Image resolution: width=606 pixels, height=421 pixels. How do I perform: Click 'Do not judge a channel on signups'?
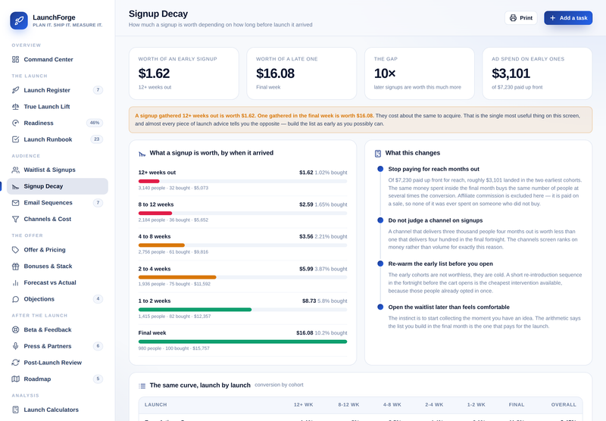[x=436, y=220]
